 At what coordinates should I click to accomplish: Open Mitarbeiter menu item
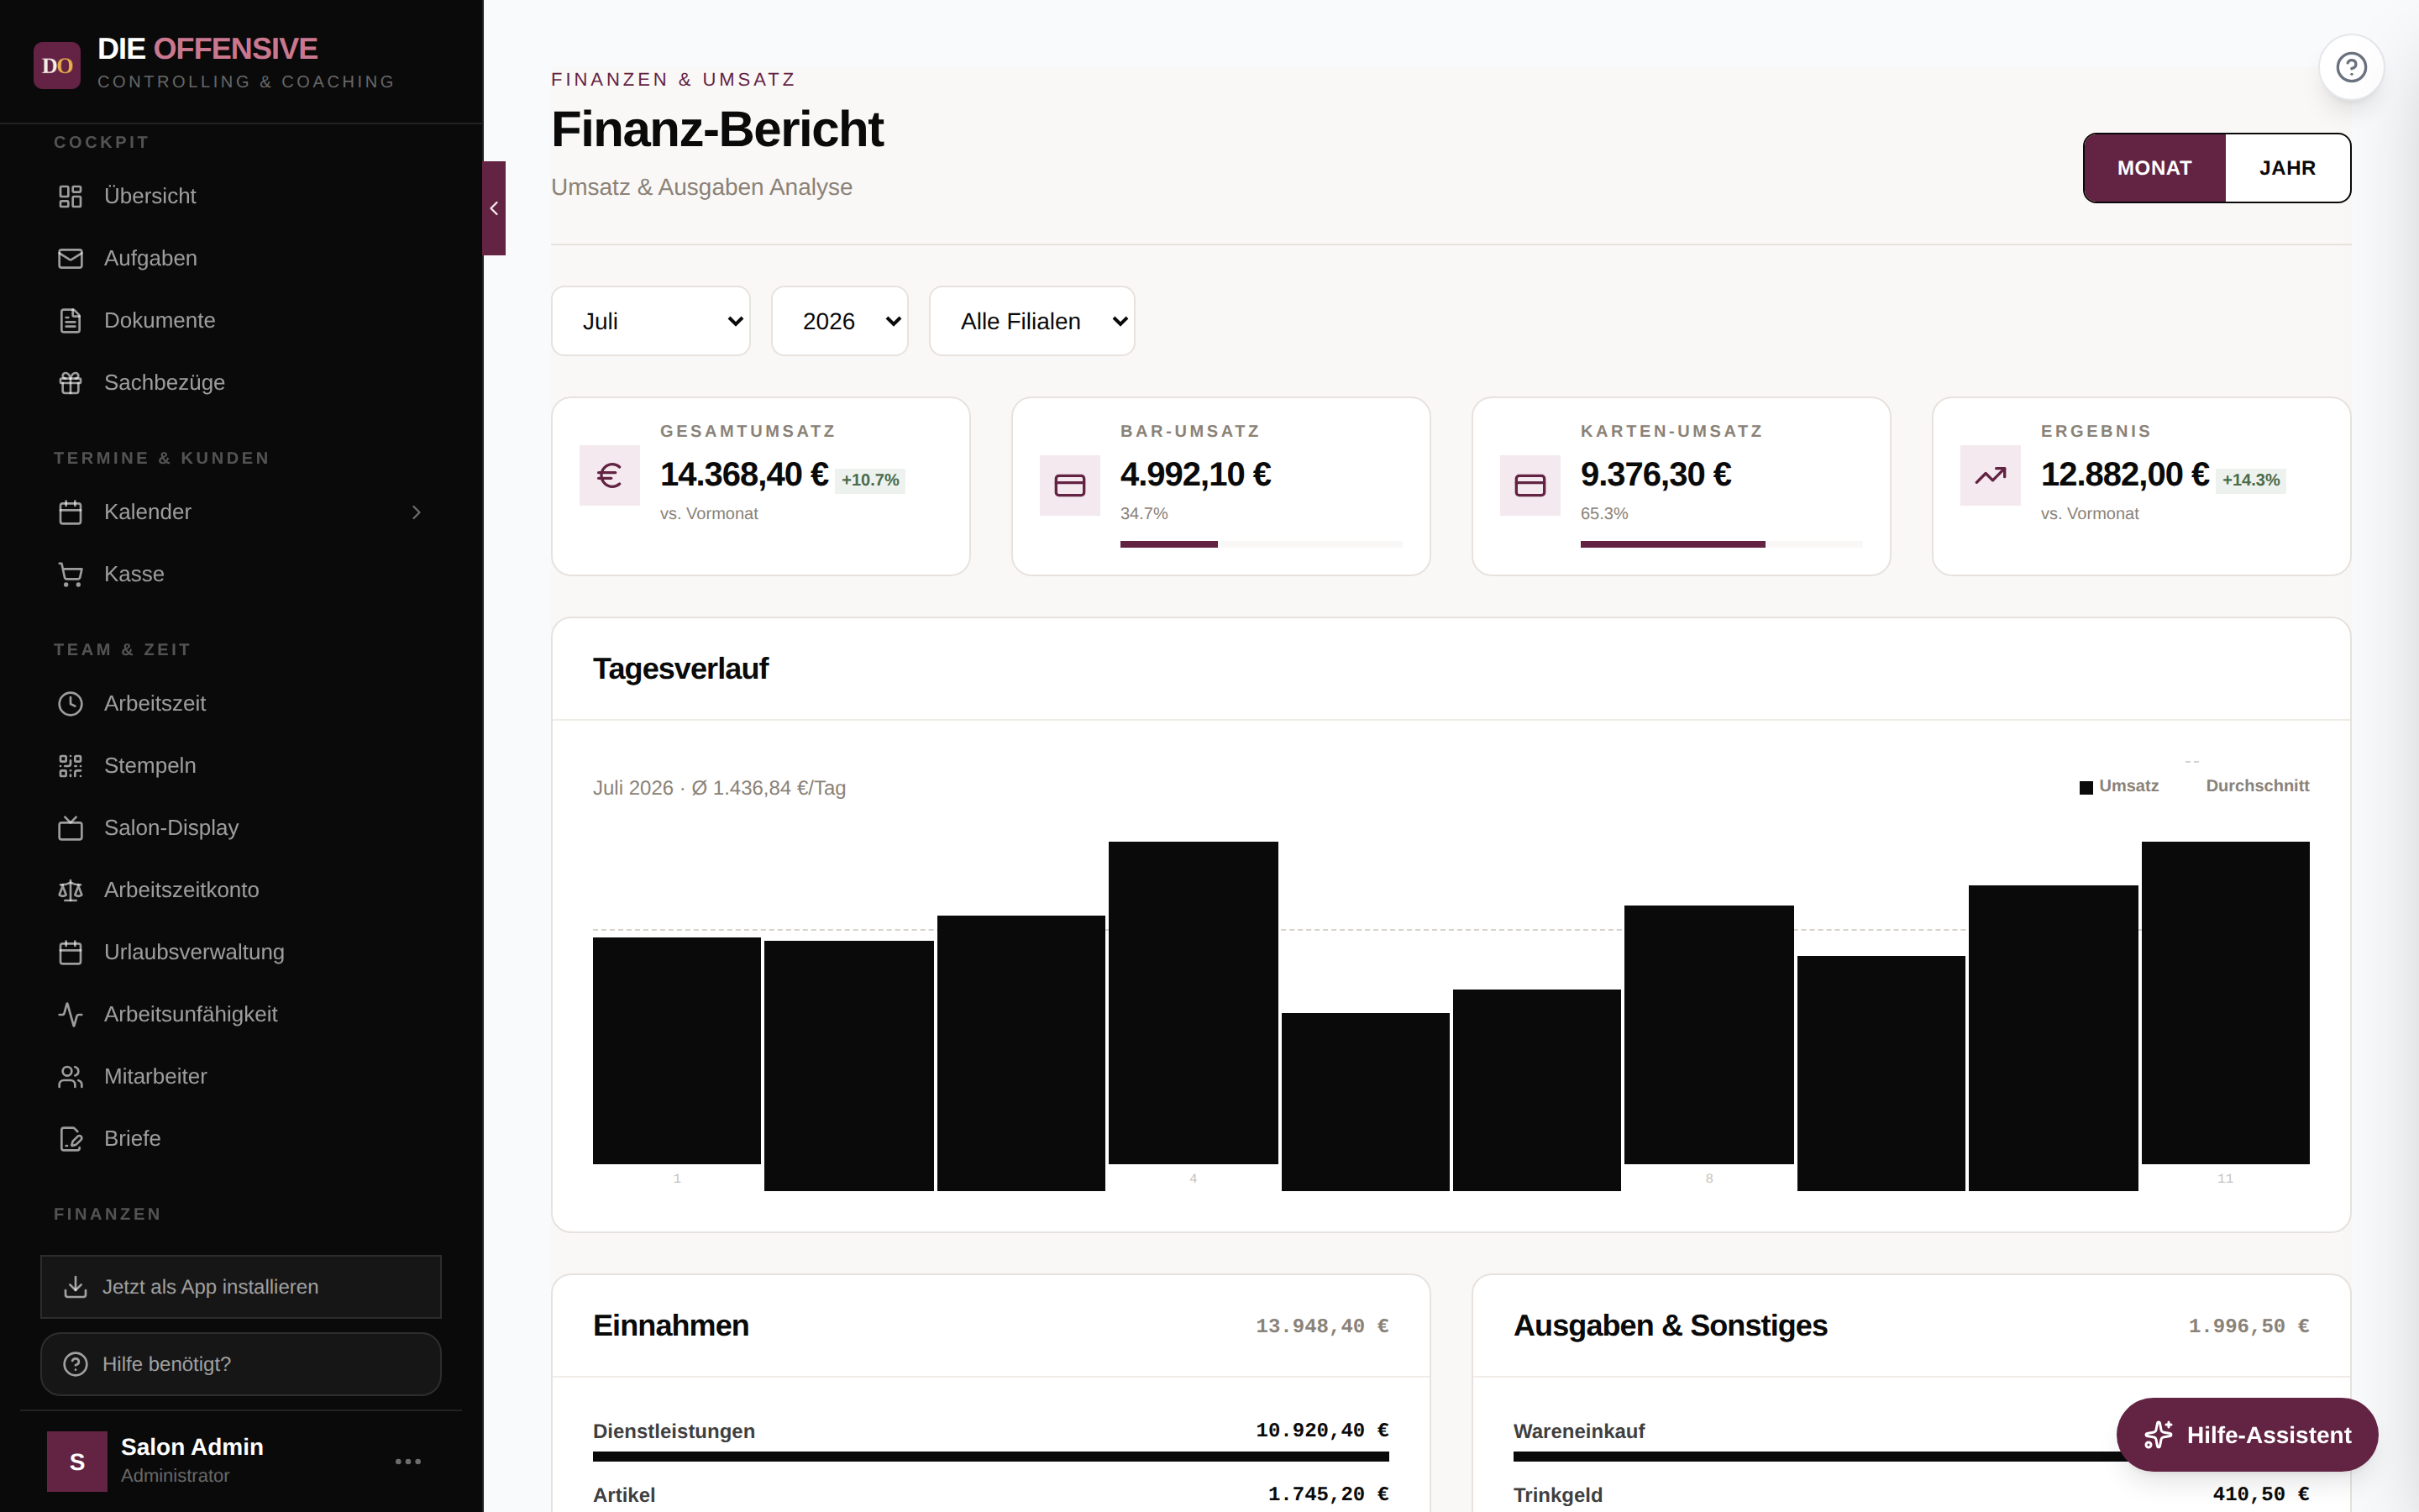click(x=241, y=1076)
